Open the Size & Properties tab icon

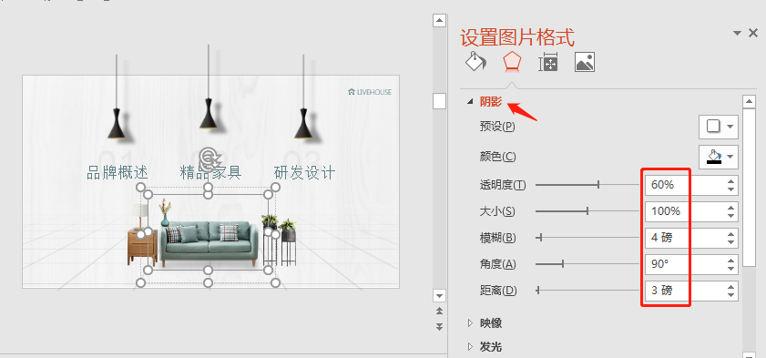(548, 63)
